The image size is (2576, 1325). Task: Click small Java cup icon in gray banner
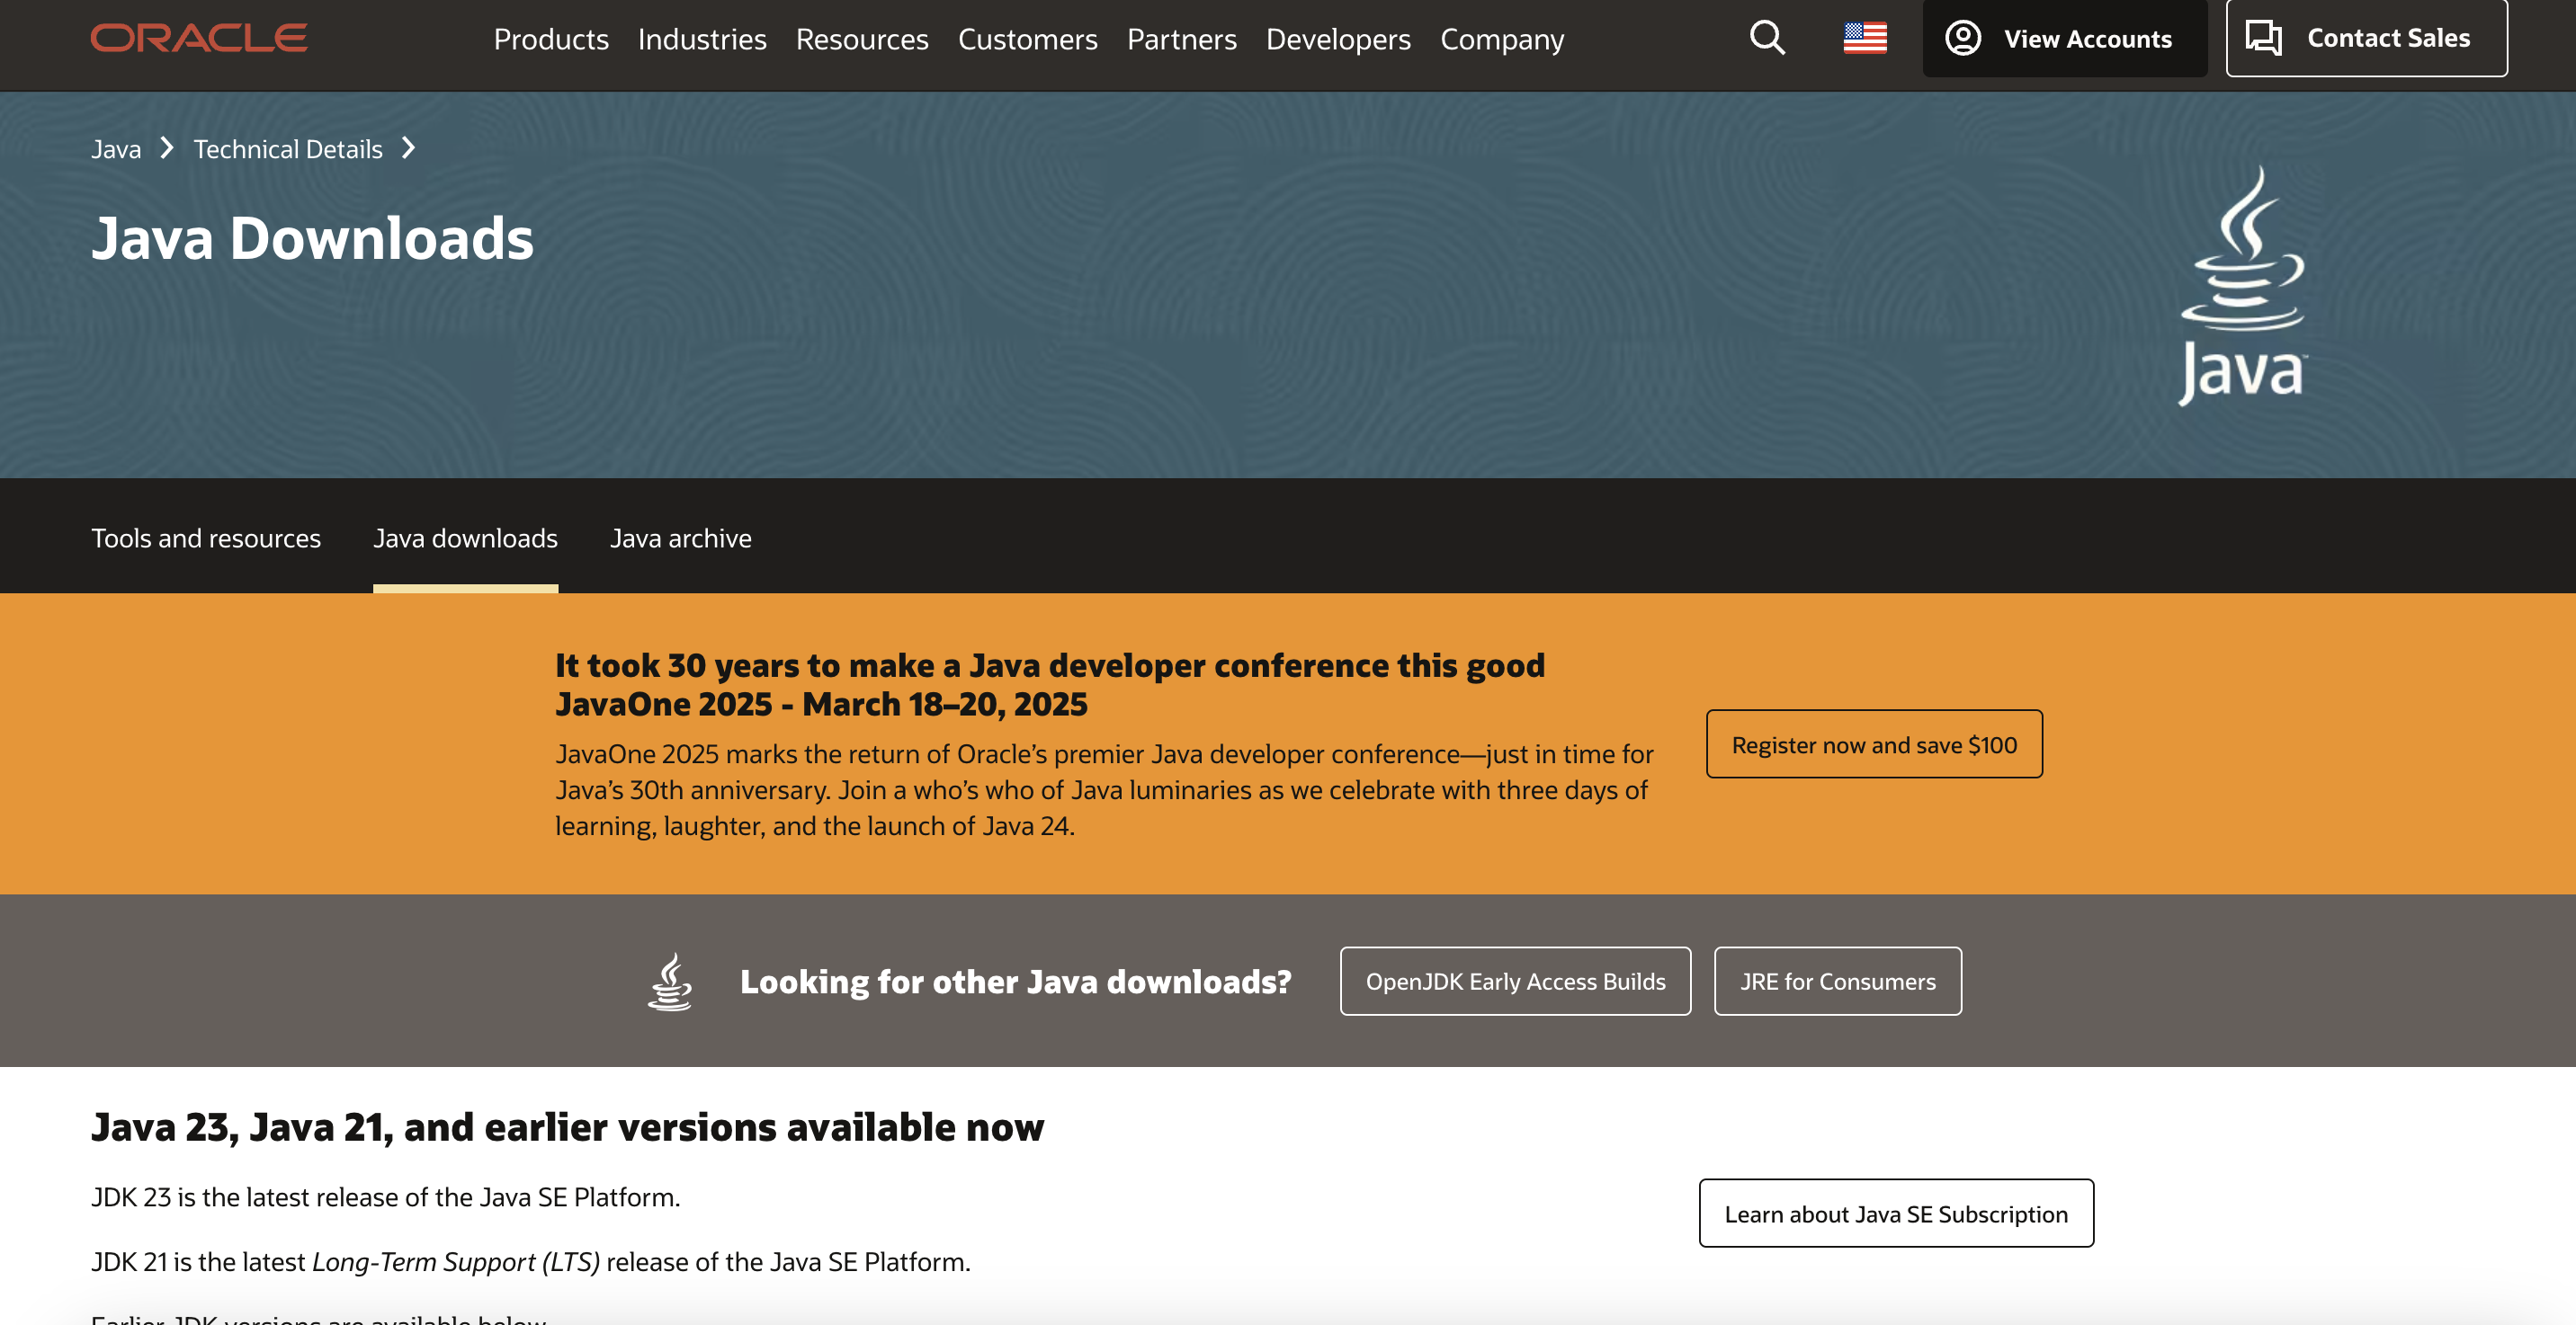(670, 982)
